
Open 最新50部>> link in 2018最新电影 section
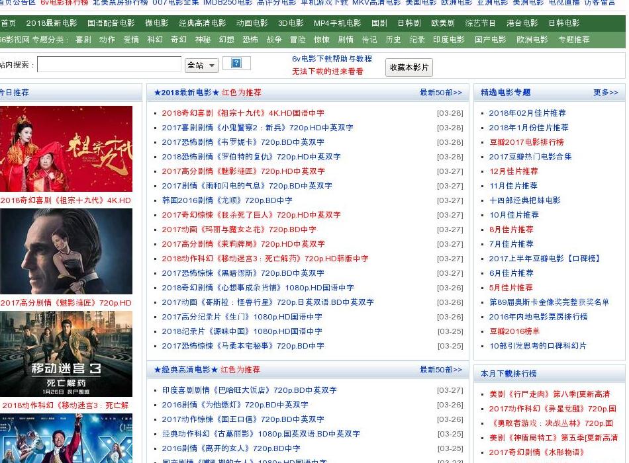(x=441, y=93)
